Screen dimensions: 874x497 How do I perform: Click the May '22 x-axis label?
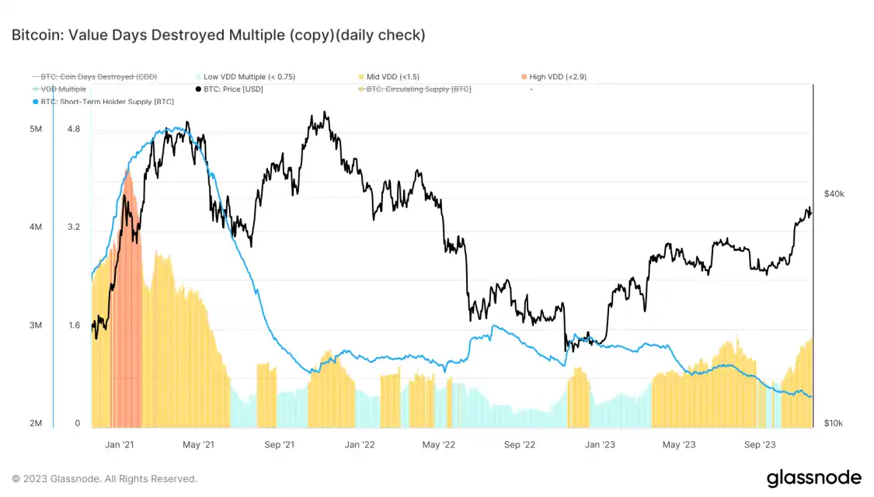click(438, 445)
